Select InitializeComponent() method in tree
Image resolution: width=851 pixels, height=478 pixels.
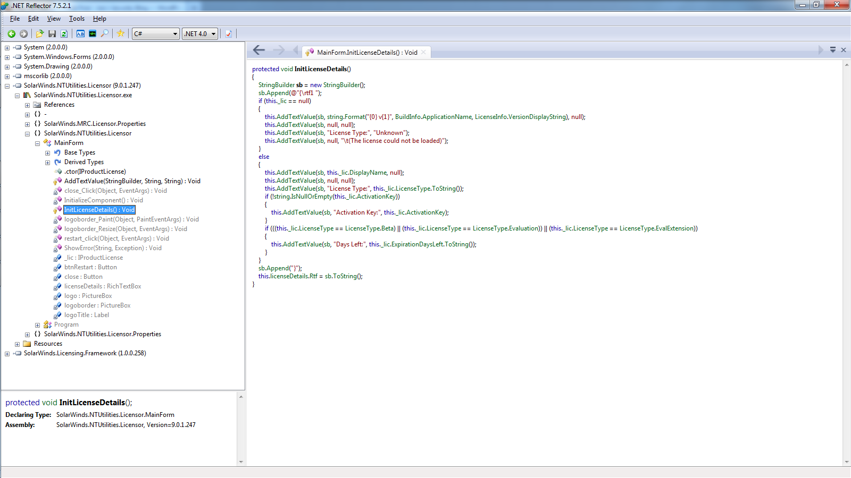coord(104,200)
